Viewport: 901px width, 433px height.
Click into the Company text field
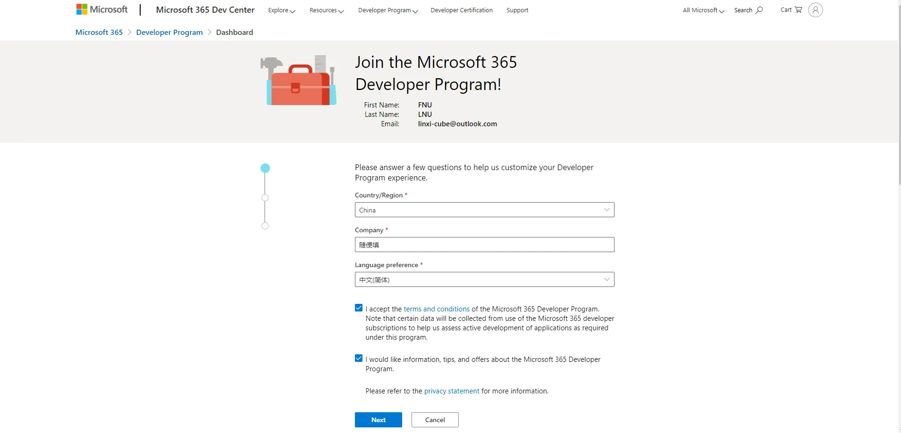[484, 245]
